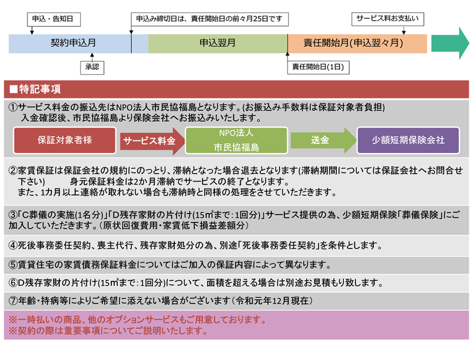
Task: Select the NPO法人 市民協福島 green box
Action: pos(236,141)
